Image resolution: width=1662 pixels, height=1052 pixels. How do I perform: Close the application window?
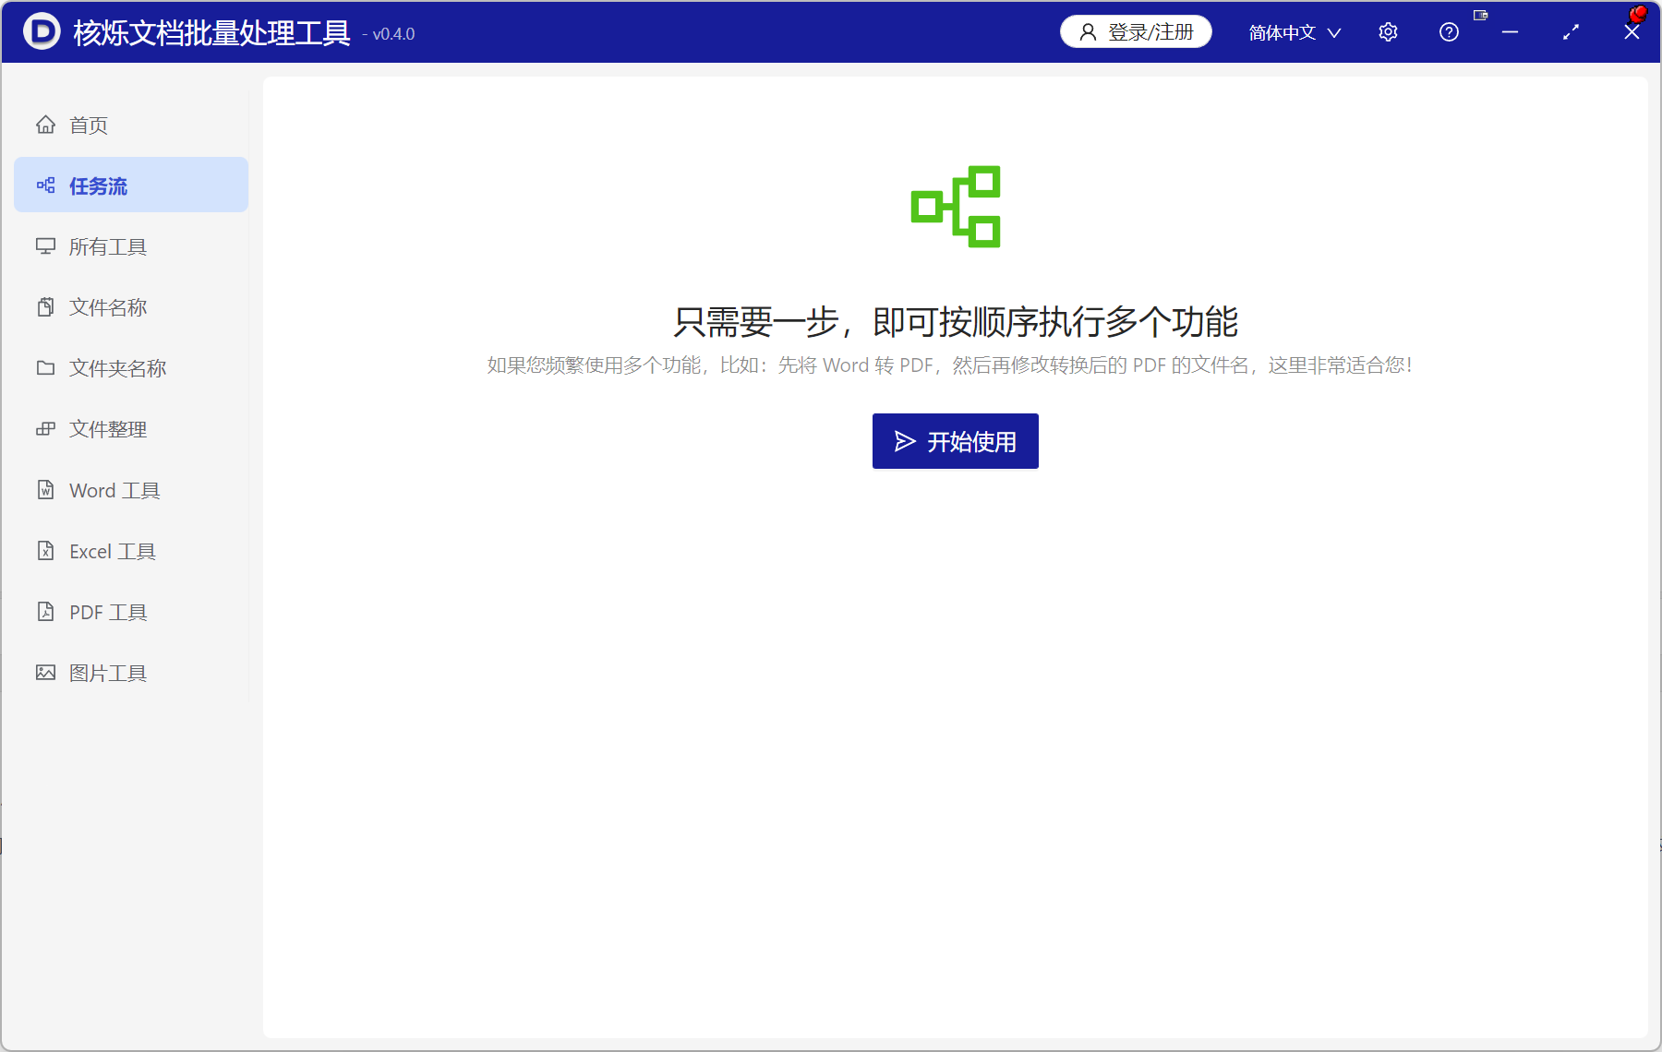point(1632,32)
